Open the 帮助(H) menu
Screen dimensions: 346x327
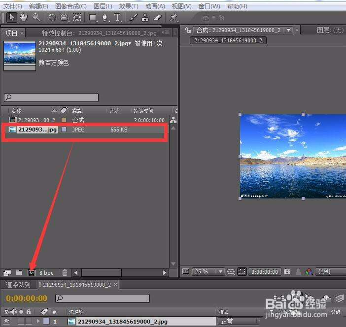(x=237, y=6)
